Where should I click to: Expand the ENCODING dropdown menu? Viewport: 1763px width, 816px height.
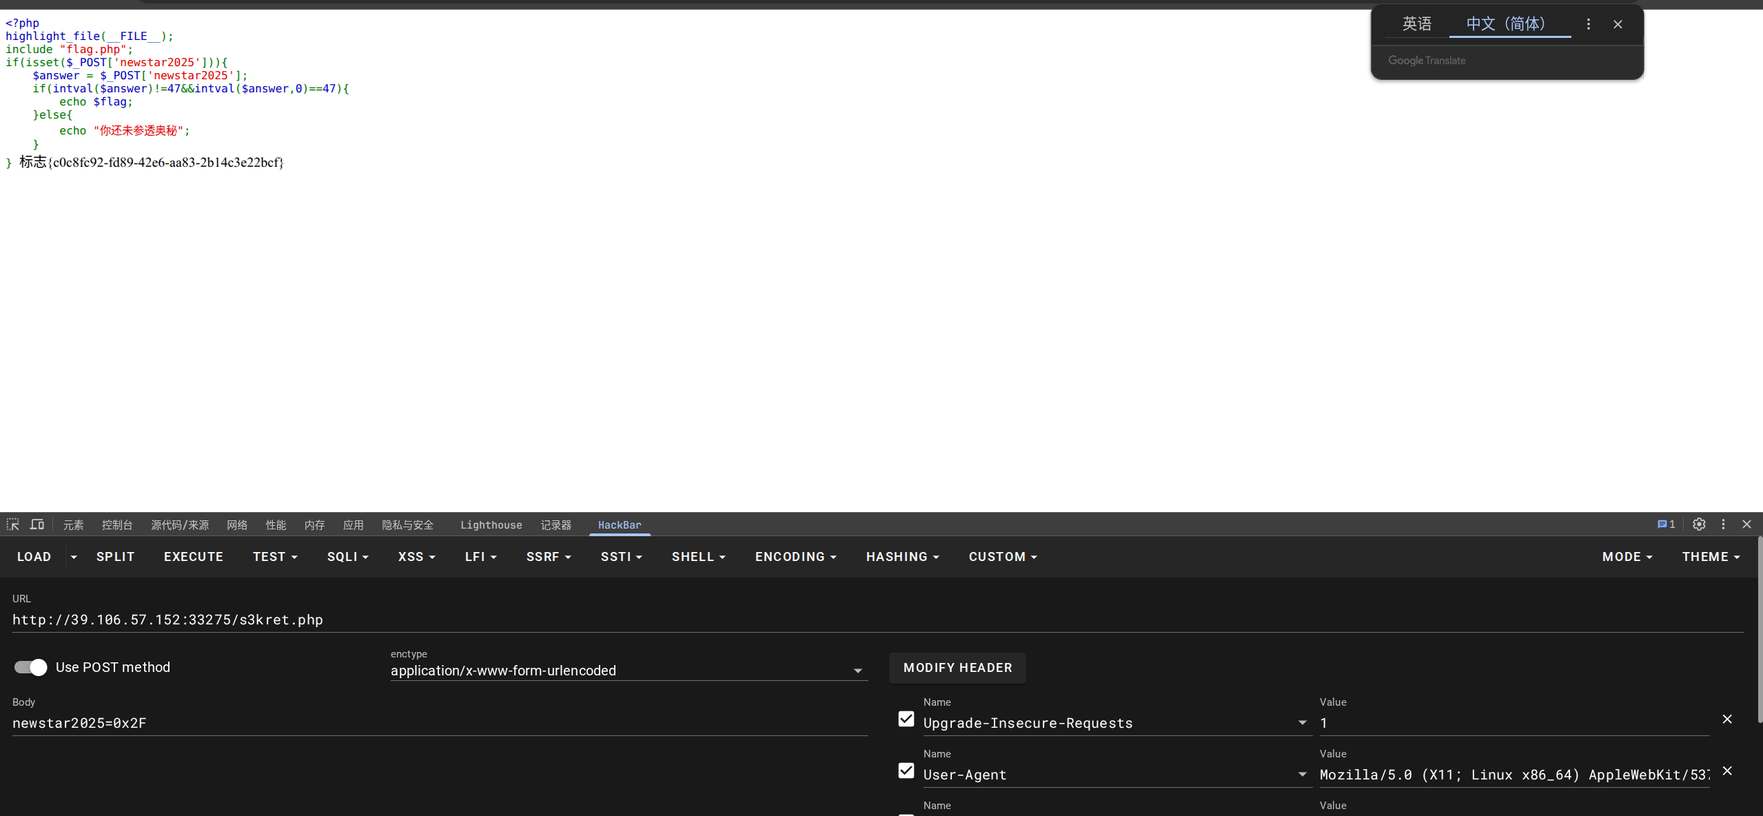[795, 557]
